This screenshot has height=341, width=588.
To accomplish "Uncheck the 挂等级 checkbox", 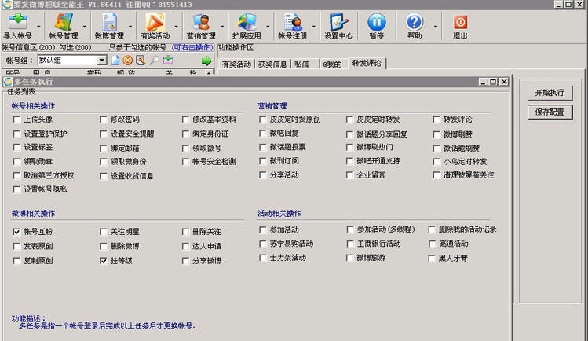I will click(104, 261).
